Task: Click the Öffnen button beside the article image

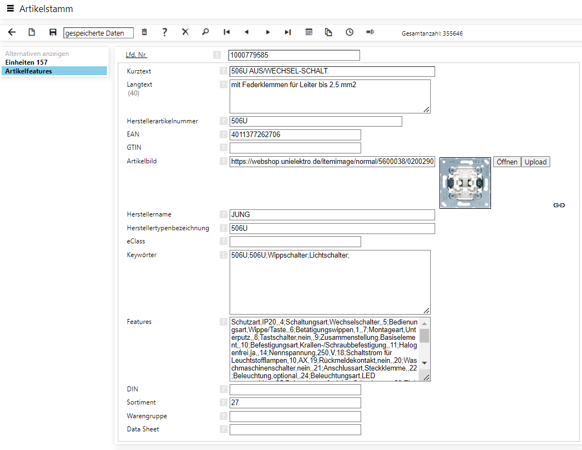Action: 507,162
